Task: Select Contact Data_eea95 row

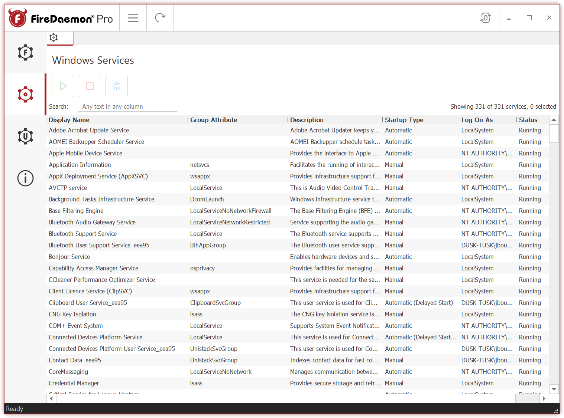Action: pos(298,360)
